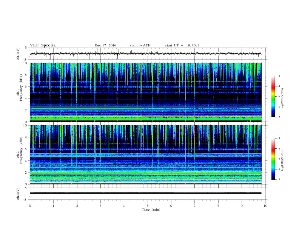Click the ch.1 color bar "log(PSD)(V²/Hz)" label
This screenshot has height=231, width=299.
282,99
